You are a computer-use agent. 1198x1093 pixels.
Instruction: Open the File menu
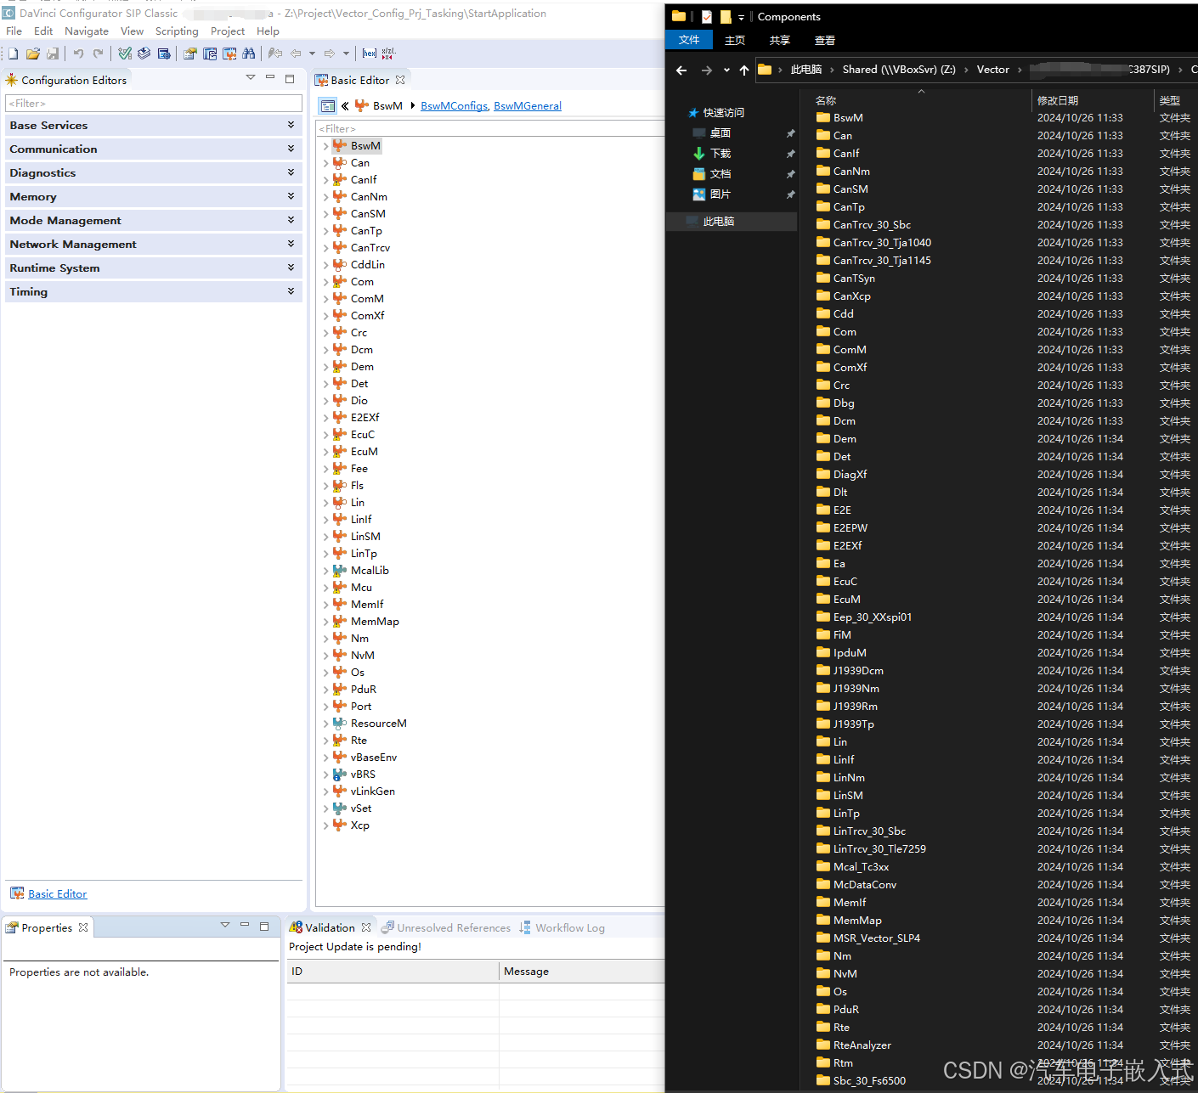click(14, 31)
